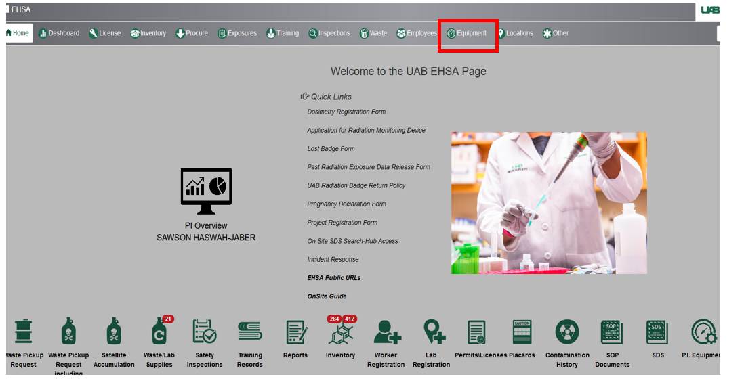Open the Waste Pickup Request barrel icon
Viewport: 744px width, 383px height.
click(x=23, y=332)
